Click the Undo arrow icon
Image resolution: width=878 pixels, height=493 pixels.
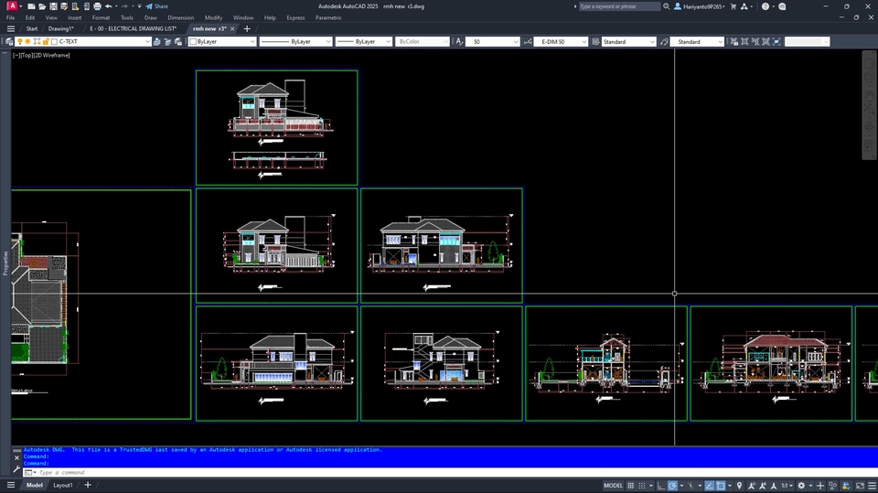108,6
